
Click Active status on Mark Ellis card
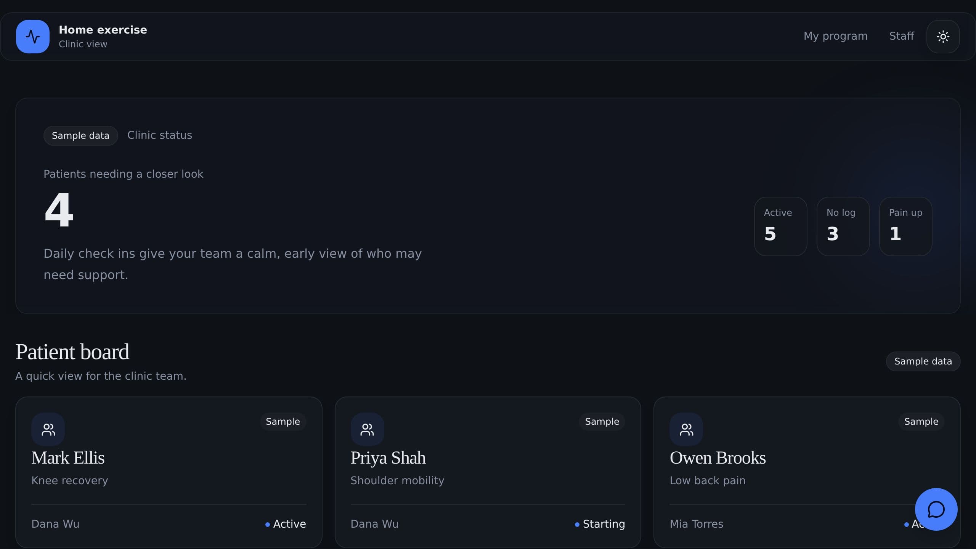286,524
